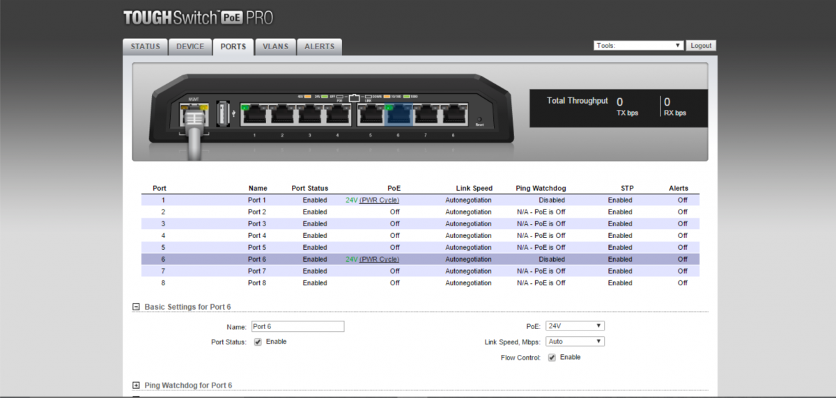Select the Port 5 table row
Screen dimensions: 836x398
click(420, 247)
